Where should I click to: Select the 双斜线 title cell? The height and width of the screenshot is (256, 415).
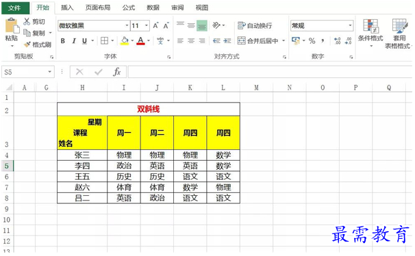(x=149, y=109)
